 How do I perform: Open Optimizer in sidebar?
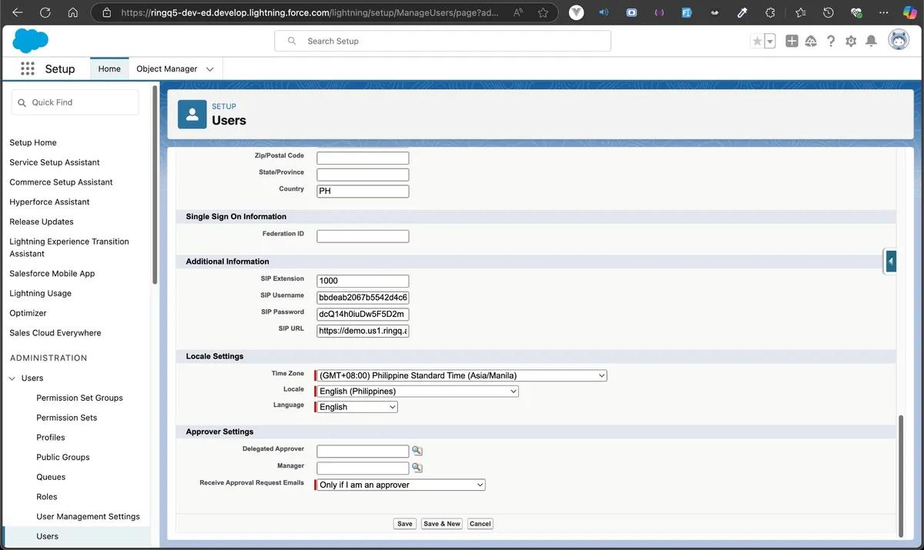click(x=28, y=313)
